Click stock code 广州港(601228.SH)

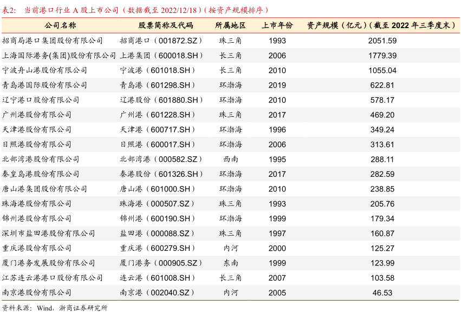(157, 115)
